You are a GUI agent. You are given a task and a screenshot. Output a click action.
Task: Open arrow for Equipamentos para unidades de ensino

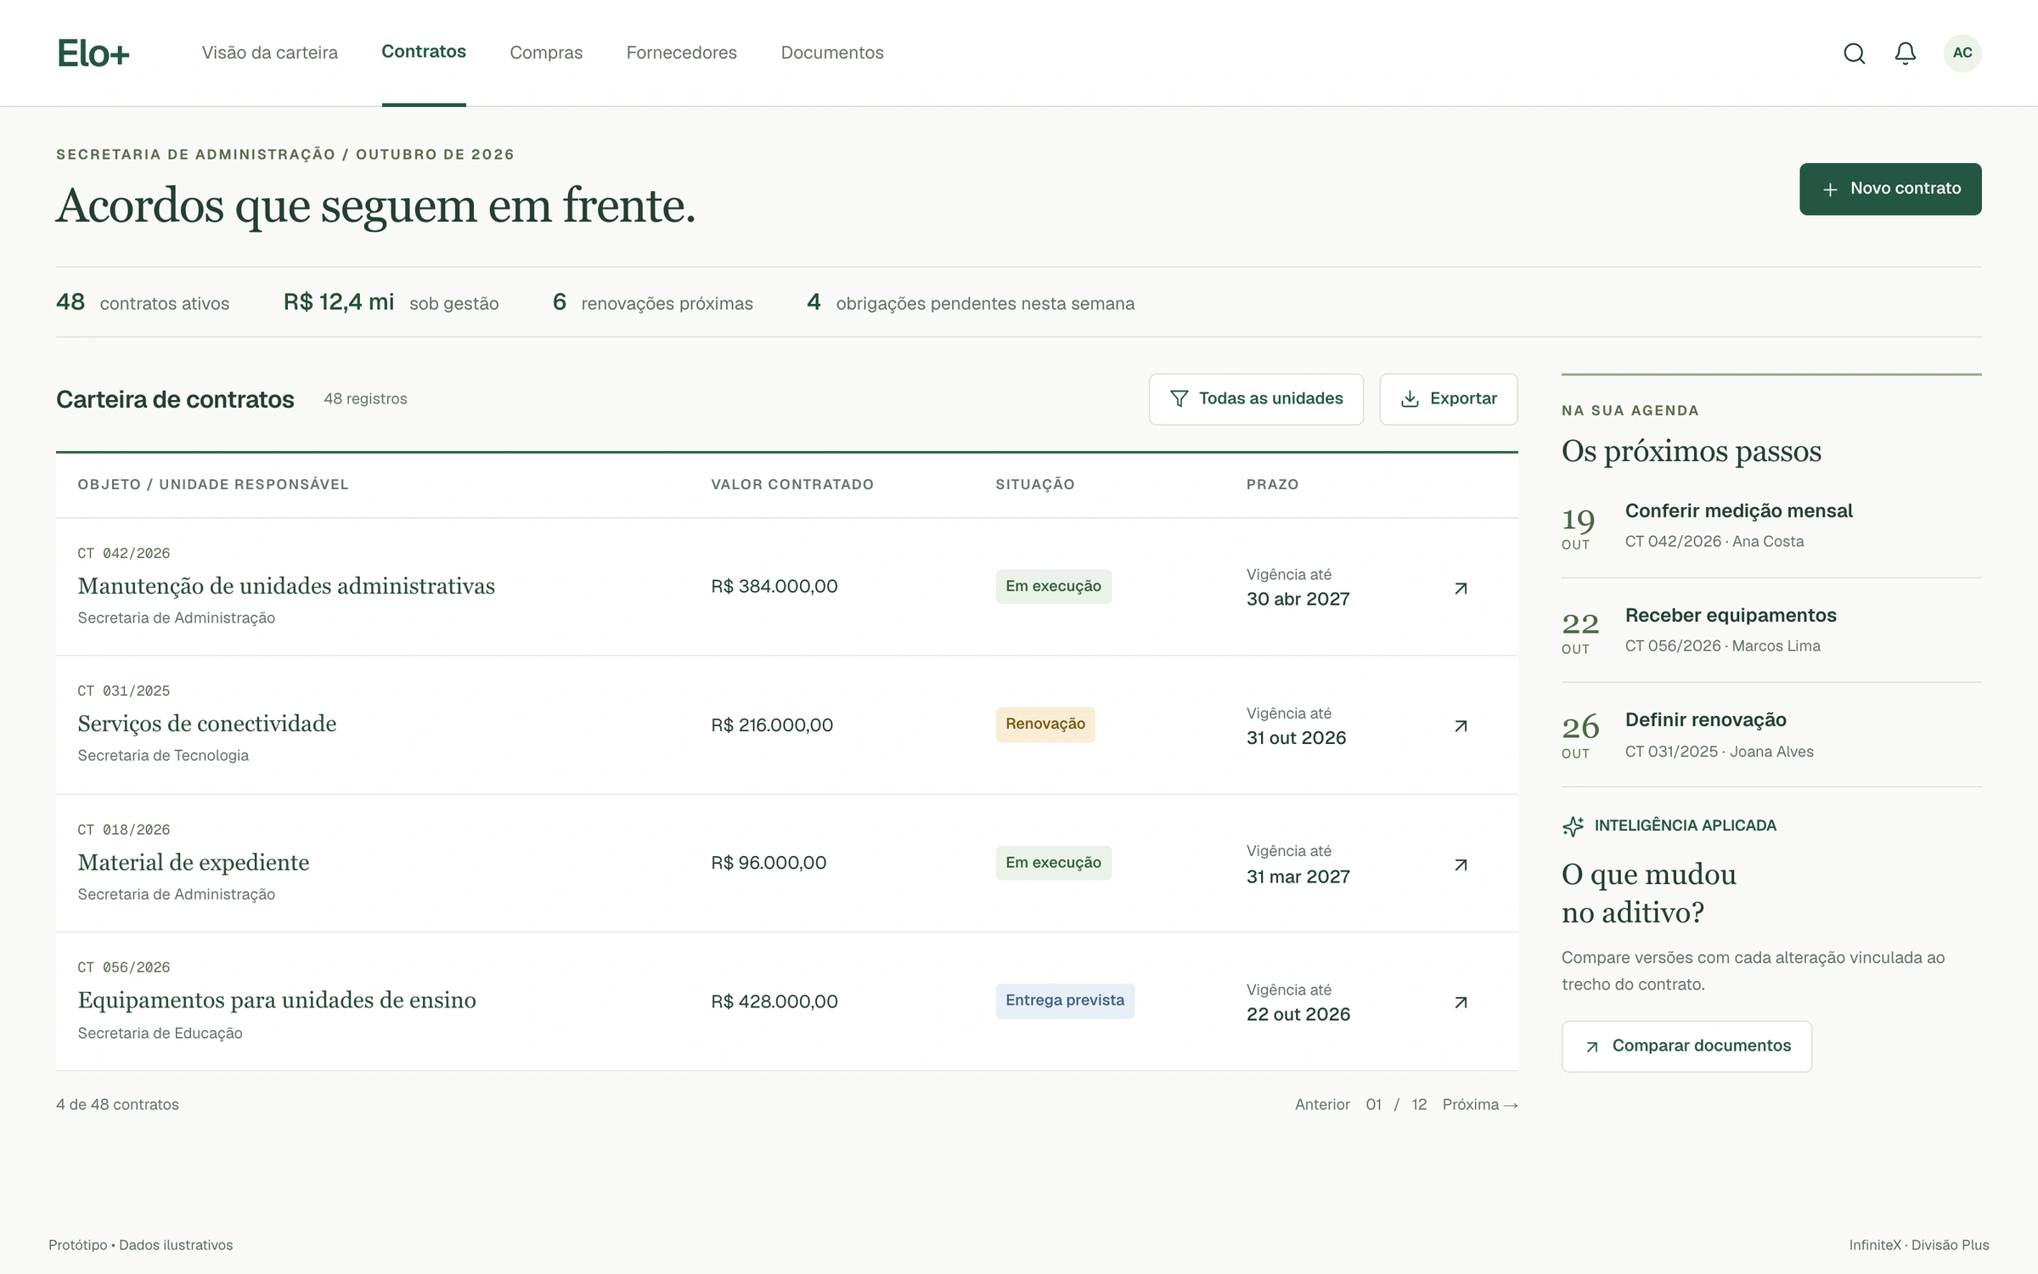tap(1461, 1002)
